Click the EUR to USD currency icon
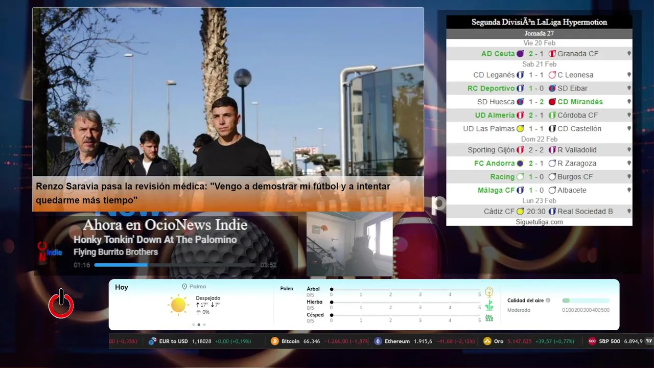 click(x=152, y=341)
